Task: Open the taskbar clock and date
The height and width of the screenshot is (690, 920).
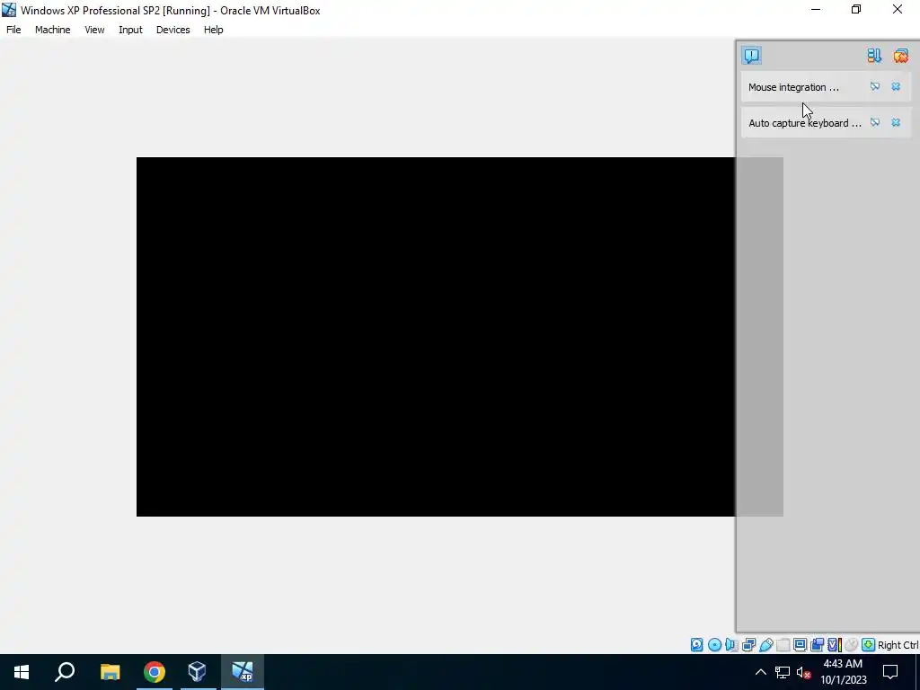Action: point(843,672)
